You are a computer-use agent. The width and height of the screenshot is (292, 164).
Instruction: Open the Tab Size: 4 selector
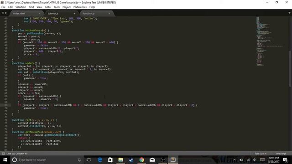click(261, 154)
